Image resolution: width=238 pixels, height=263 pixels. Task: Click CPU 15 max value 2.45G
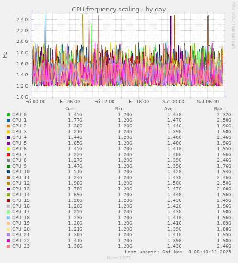click(224, 200)
